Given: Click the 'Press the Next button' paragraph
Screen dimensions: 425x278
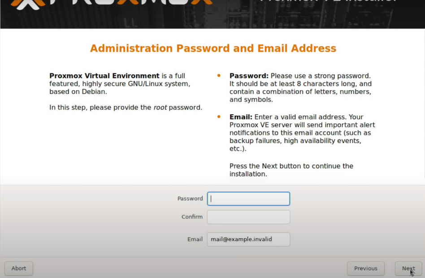Looking at the screenshot, I should click(291, 170).
